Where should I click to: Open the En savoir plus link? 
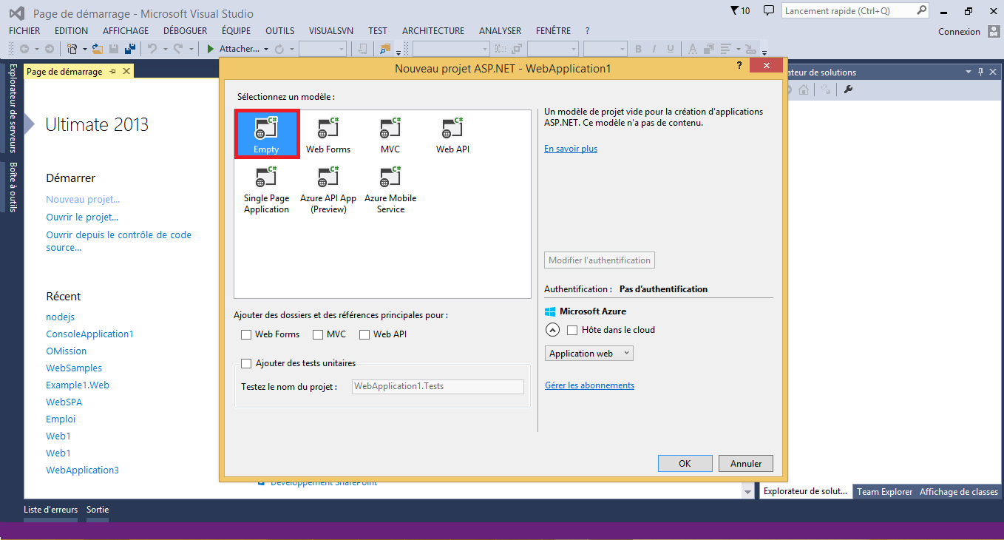point(571,149)
